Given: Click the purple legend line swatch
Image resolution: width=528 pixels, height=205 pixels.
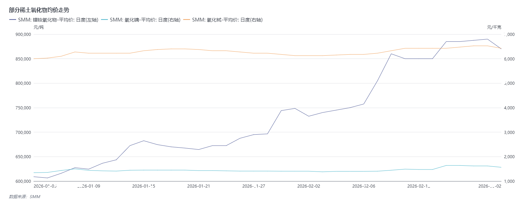Looking at the screenshot, I should [13, 20].
